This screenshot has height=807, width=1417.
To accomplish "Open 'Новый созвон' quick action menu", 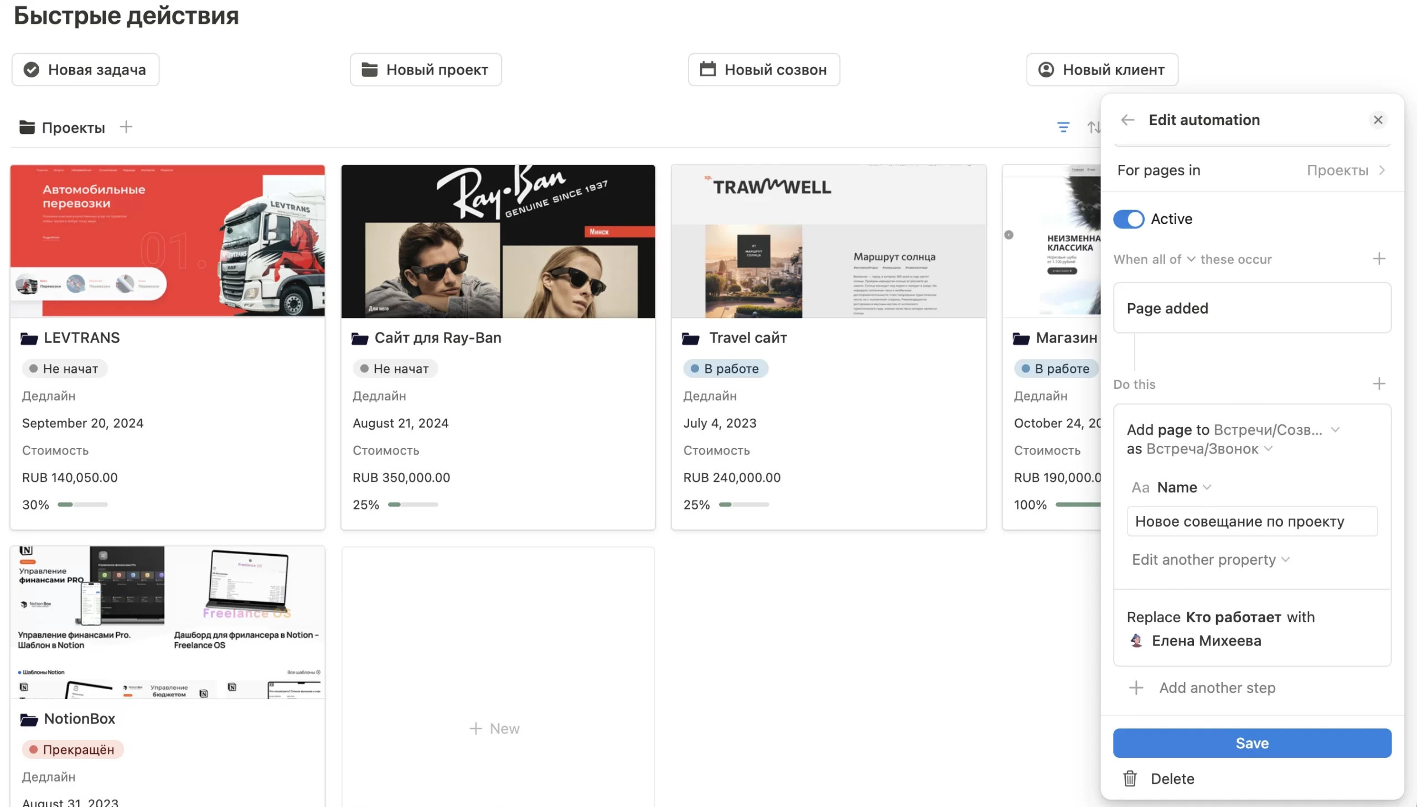I will [763, 69].
